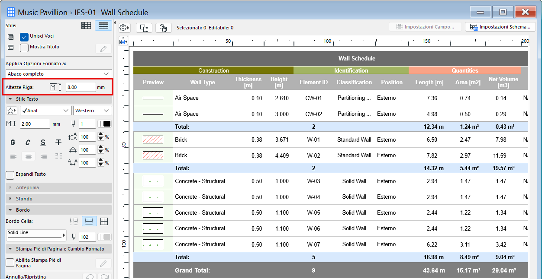Uncheck the Unisci Voci checkbox

24,37
